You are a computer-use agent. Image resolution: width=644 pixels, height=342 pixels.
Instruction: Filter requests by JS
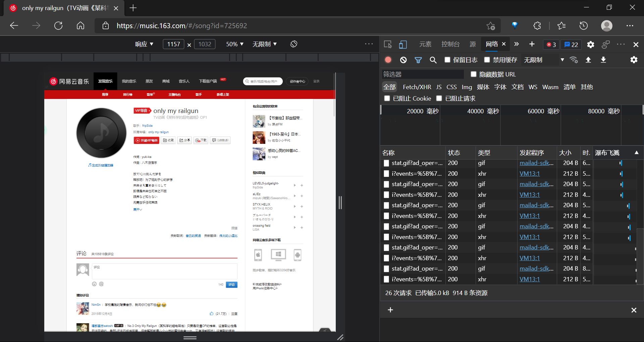click(x=439, y=87)
